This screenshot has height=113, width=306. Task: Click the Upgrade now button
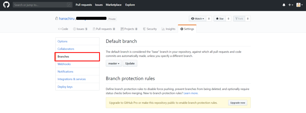tap(238, 103)
